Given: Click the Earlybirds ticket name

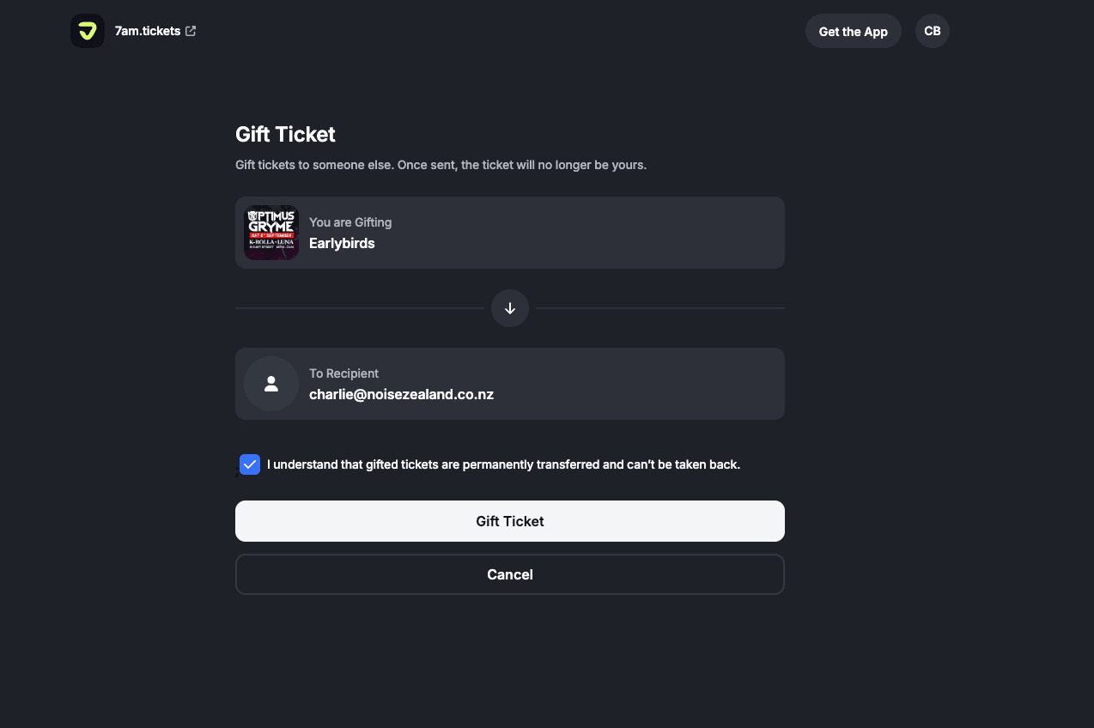Looking at the screenshot, I should click(342, 243).
